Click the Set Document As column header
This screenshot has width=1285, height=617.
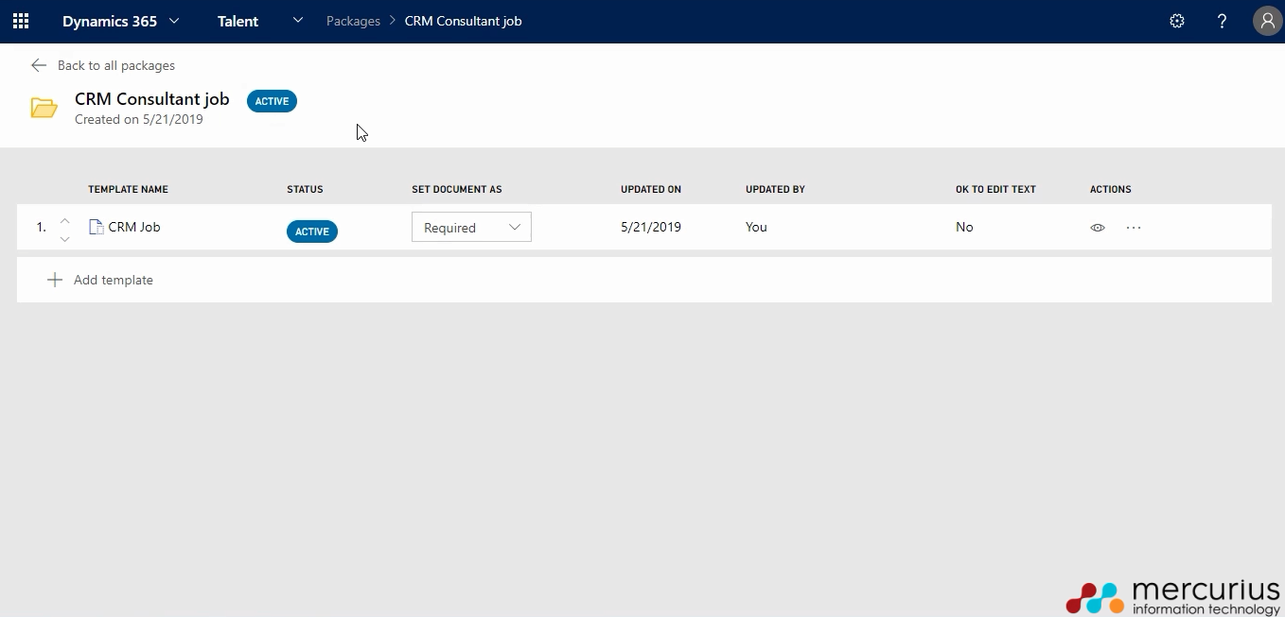click(x=457, y=189)
